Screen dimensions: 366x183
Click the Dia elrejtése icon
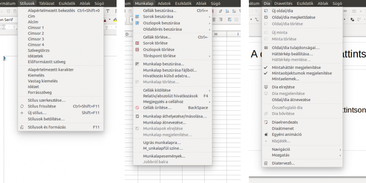(x=266, y=87)
